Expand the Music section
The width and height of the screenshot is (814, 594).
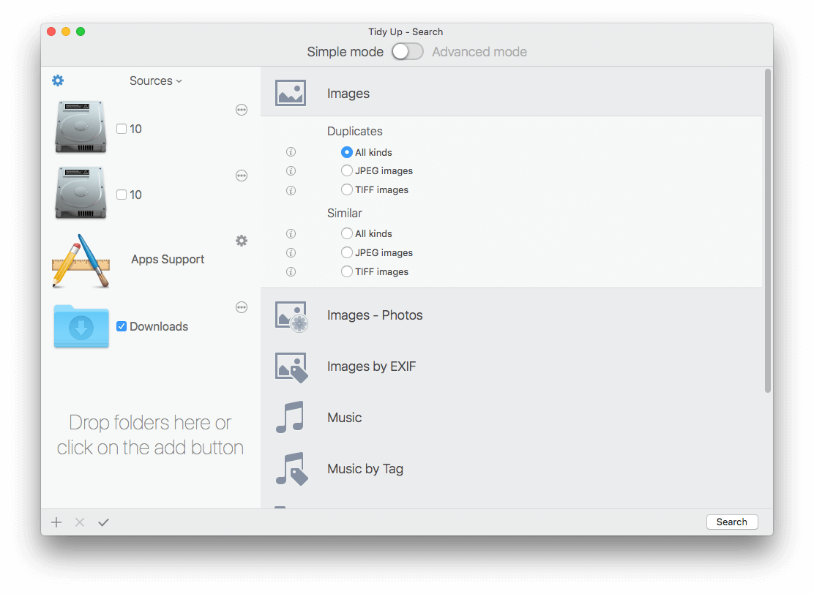click(x=512, y=418)
